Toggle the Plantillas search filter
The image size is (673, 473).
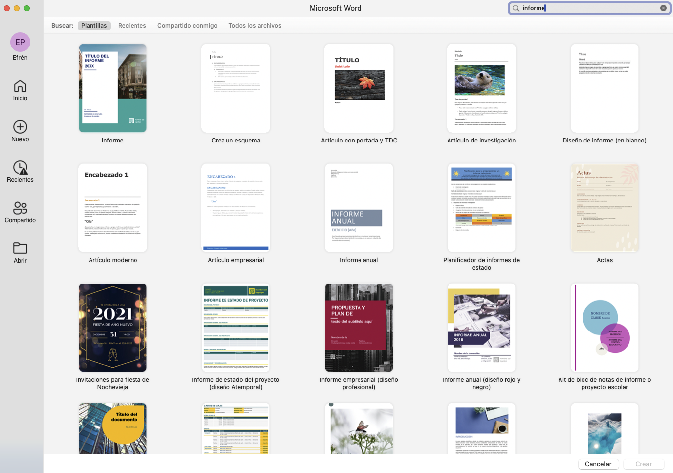[94, 26]
